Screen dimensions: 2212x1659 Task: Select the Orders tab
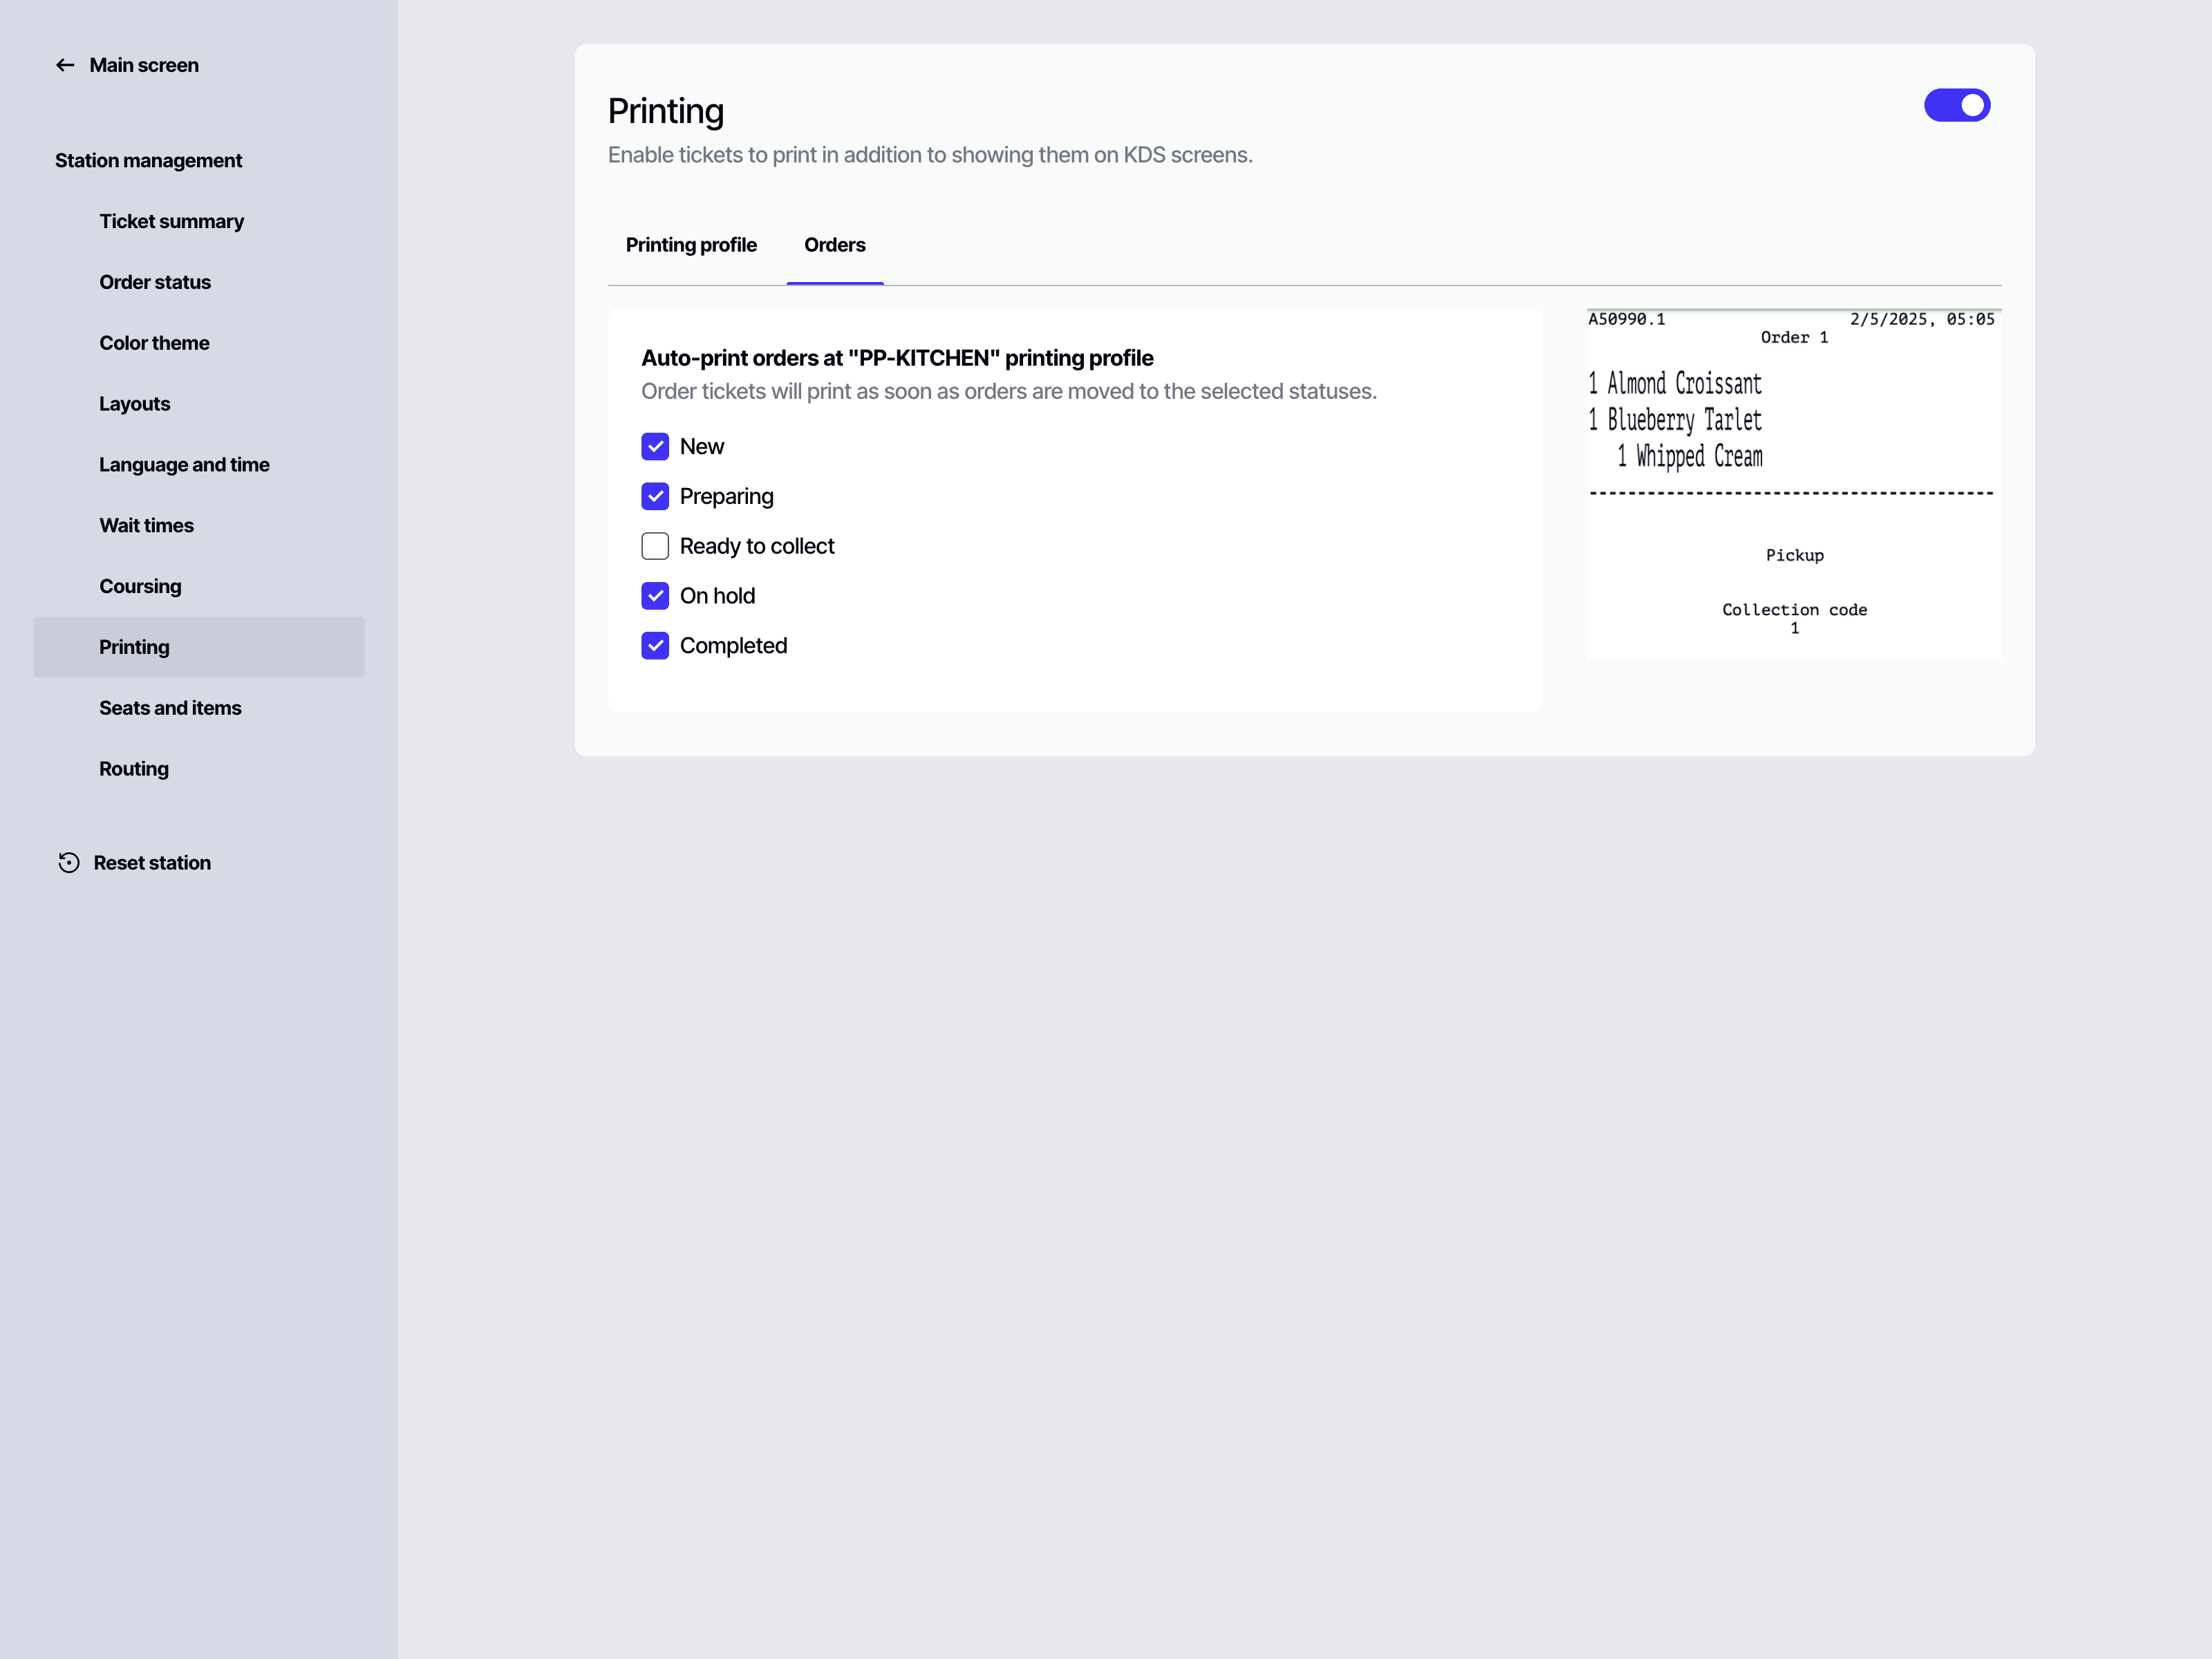pyautogui.click(x=834, y=245)
